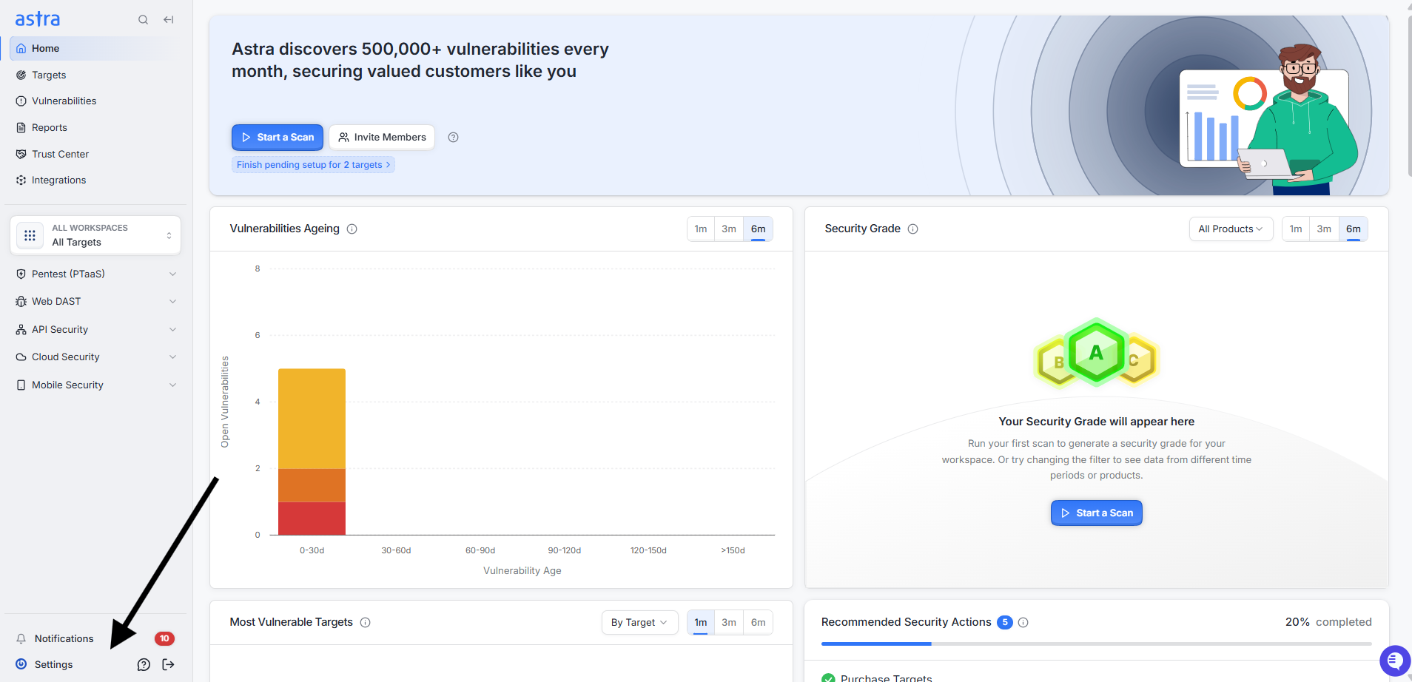Set Vulnerabilities Ageing range to 1m
The height and width of the screenshot is (682, 1412).
coord(701,229)
